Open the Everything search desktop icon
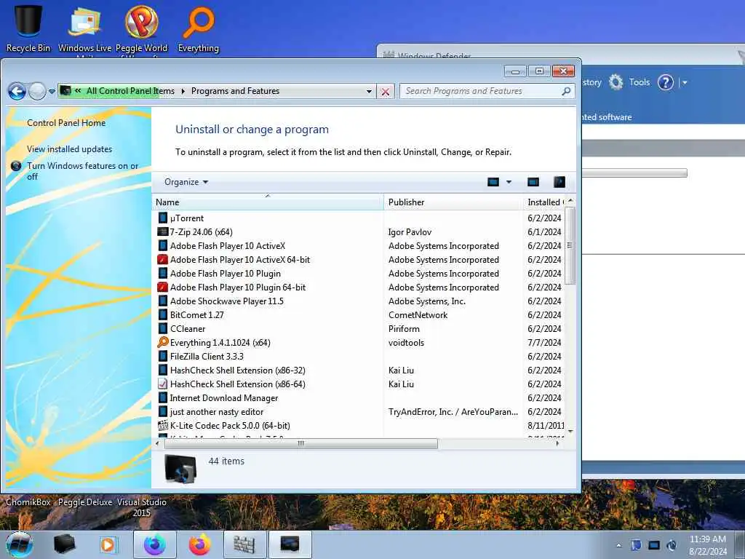Screen dimensions: 745x559 [198, 28]
